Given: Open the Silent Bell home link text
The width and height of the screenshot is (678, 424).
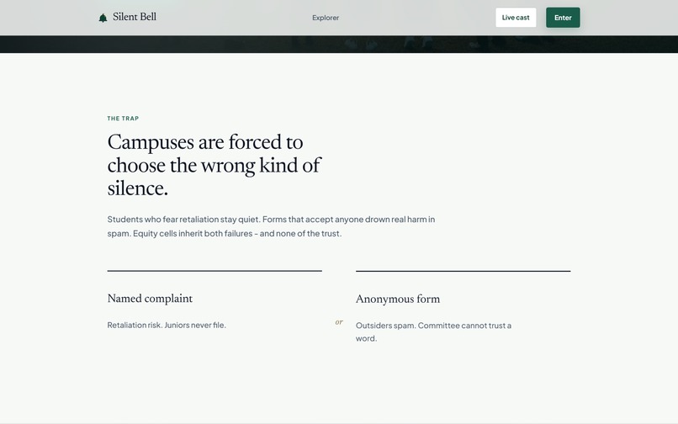Looking at the screenshot, I should coord(135,17).
